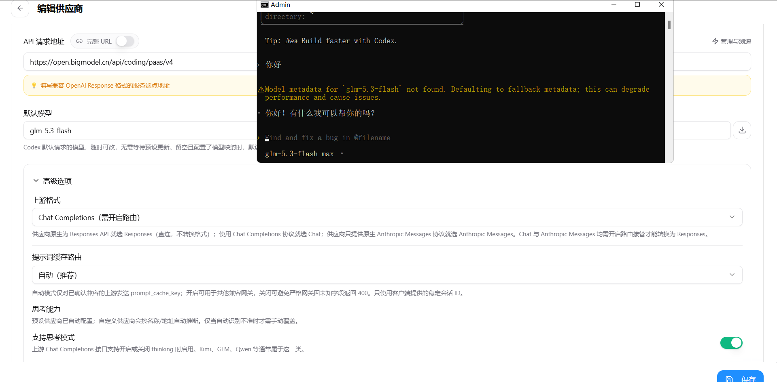Click the 思考能力 heading

46,309
